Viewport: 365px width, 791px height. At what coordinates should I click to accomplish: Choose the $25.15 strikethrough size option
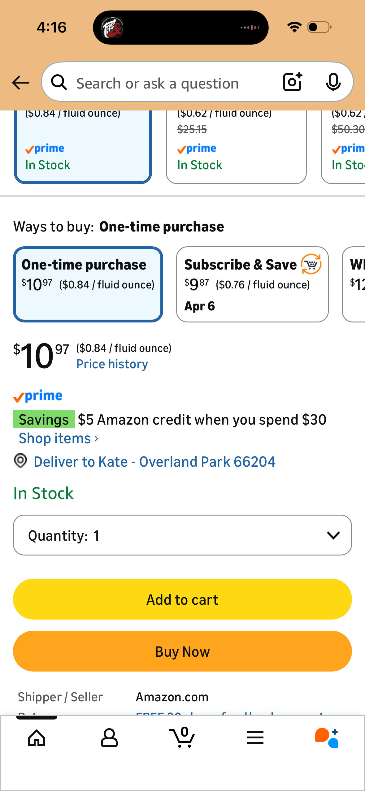(x=236, y=145)
